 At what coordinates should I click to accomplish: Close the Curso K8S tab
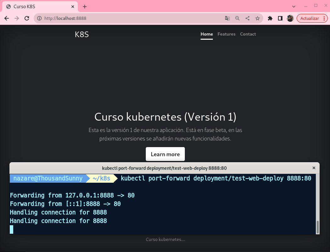(x=73, y=7)
